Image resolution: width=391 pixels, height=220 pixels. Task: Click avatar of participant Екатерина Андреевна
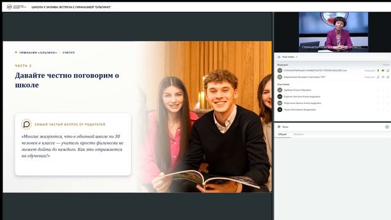pos(280,109)
